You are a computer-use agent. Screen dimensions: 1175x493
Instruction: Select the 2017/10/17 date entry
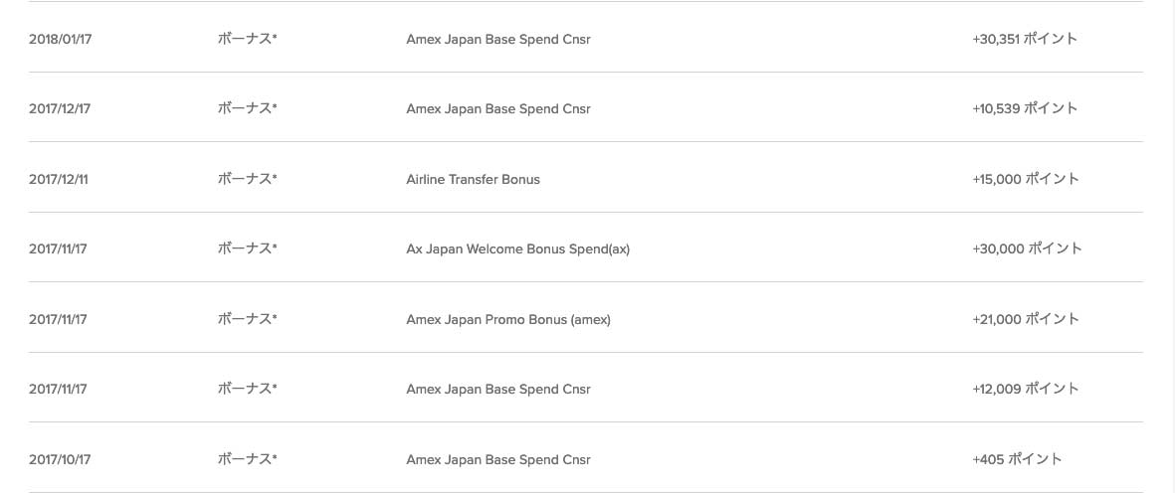point(60,459)
